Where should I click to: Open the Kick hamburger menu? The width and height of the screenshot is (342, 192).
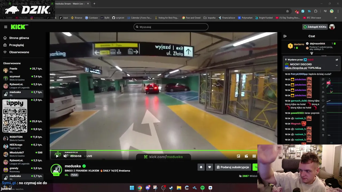pyautogui.click(x=6, y=27)
